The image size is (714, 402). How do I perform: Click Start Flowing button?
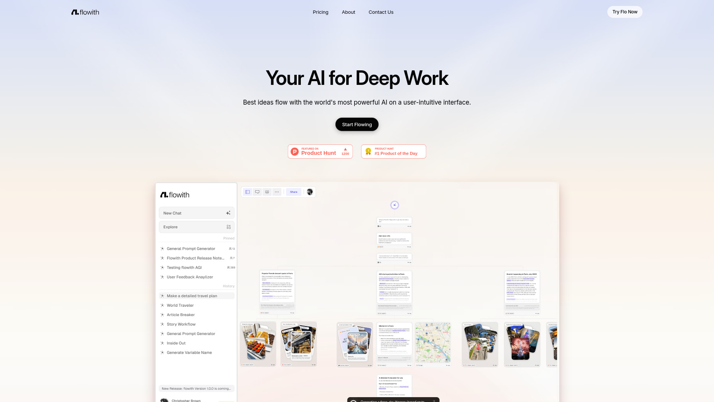click(x=357, y=124)
